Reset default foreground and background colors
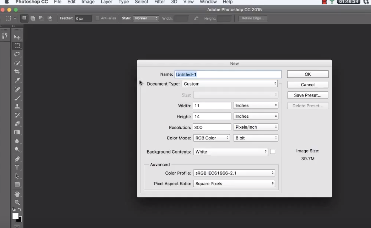The height and width of the screenshot is (228, 371). 14,210
